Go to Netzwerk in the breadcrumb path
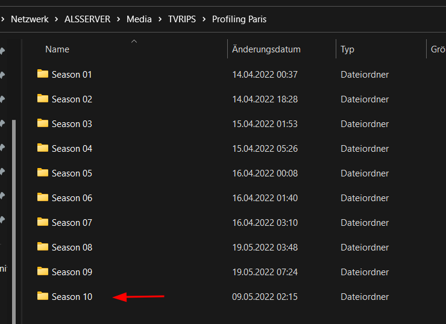Viewport: 446px width, 324px height. (x=30, y=19)
